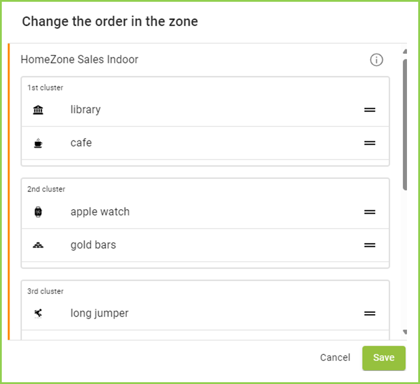Select the apple watch entry
The image size is (420, 384).
coord(100,212)
